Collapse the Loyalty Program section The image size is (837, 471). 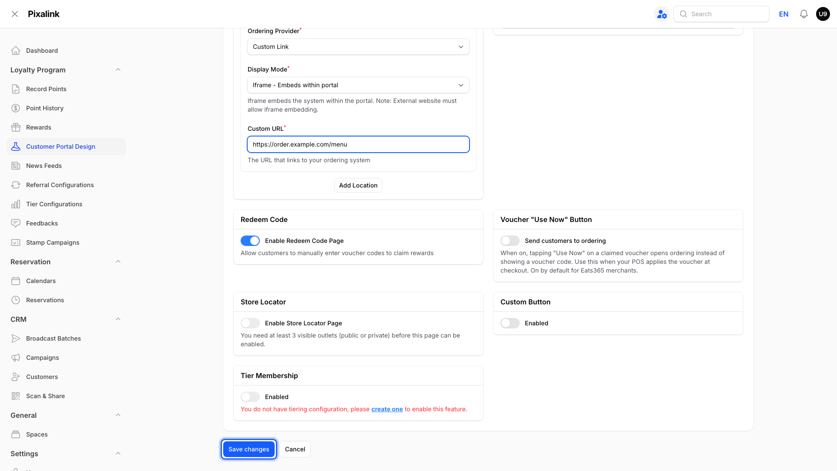[x=118, y=70]
